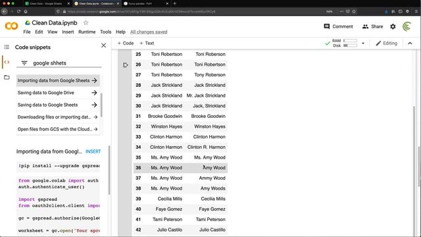This screenshot has height=237, width=421.
Task: Open the table of contents icon
Action: click(x=7, y=47)
